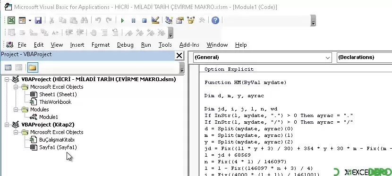Open the Edit menu
The height and width of the screenshot is (176, 392).
click(39, 45)
